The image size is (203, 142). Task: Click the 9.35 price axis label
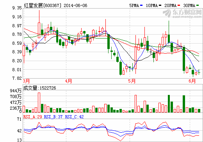click(x=17, y=8)
